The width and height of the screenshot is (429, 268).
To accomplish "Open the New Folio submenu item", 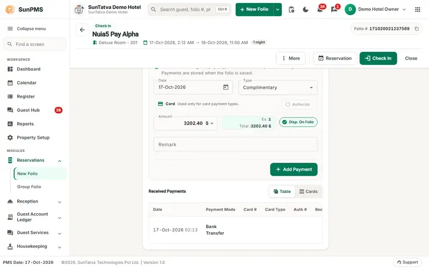I will pos(40,174).
